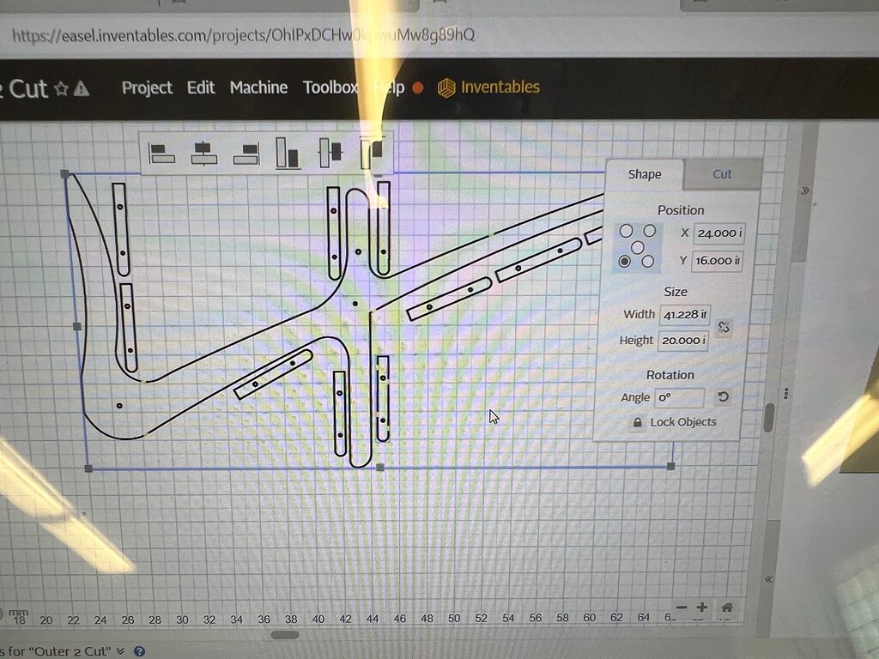Select the align-left alignment icon
The height and width of the screenshot is (659, 879).
click(162, 153)
